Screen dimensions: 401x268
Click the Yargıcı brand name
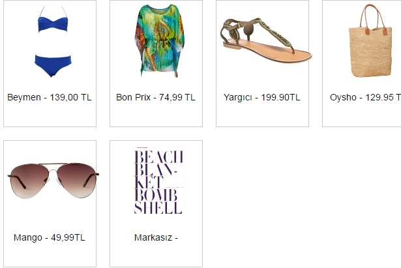(x=237, y=97)
